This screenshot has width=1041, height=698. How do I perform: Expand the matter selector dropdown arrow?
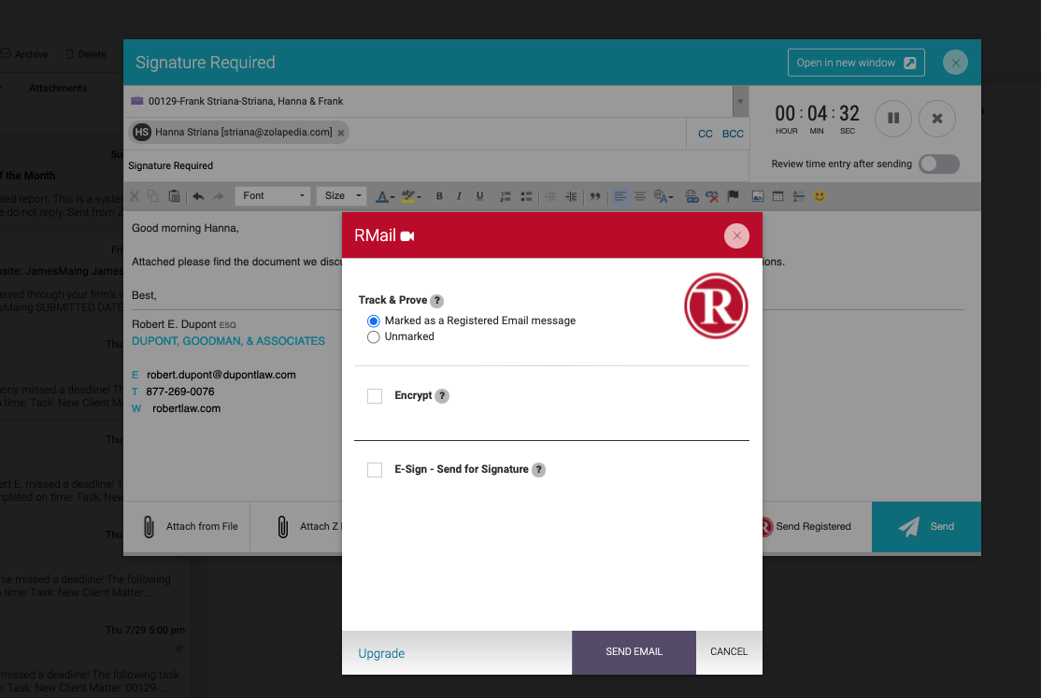740,102
